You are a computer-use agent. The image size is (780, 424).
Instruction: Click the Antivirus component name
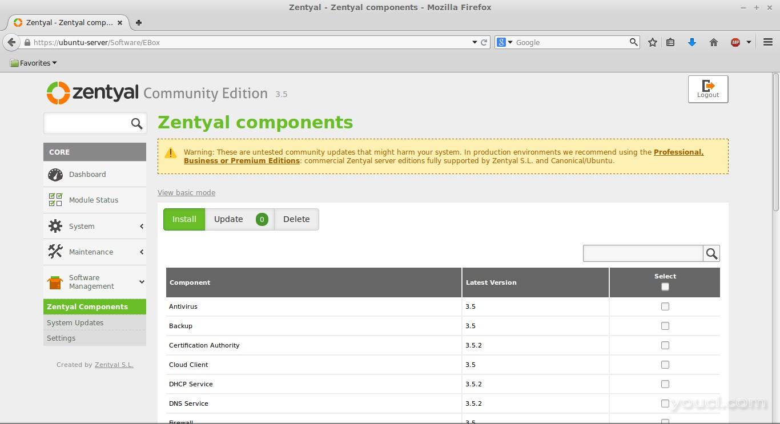click(x=183, y=306)
